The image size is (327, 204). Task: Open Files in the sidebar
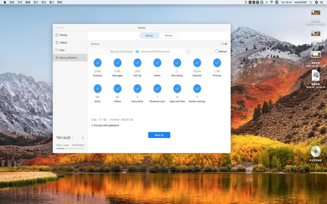62,50
